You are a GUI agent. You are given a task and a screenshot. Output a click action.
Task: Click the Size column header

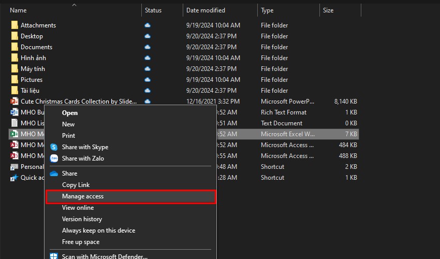coord(328,10)
